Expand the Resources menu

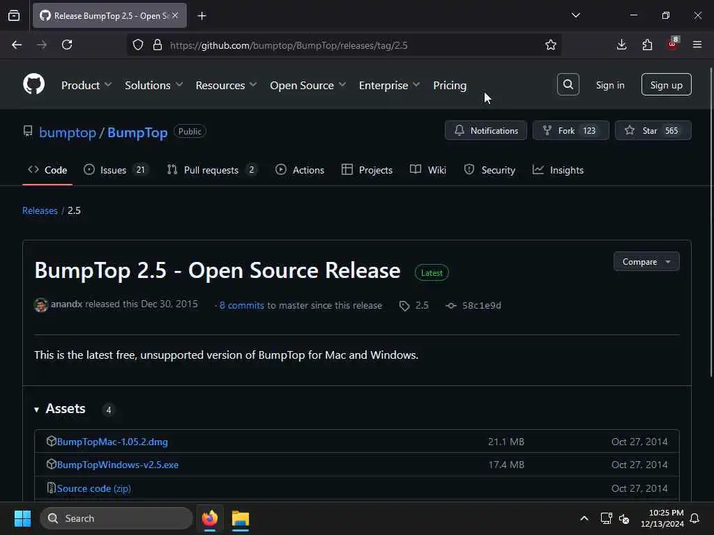(x=226, y=85)
